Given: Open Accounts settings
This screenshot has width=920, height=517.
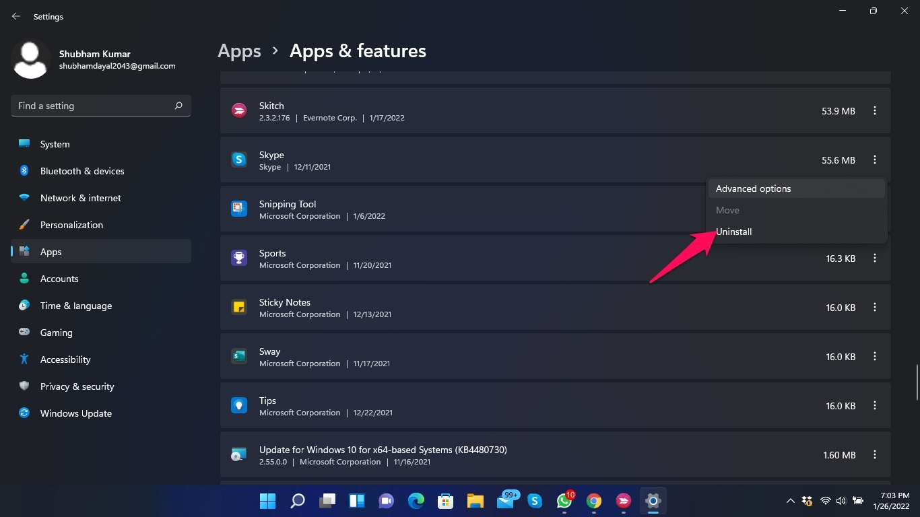Looking at the screenshot, I should [x=59, y=278].
